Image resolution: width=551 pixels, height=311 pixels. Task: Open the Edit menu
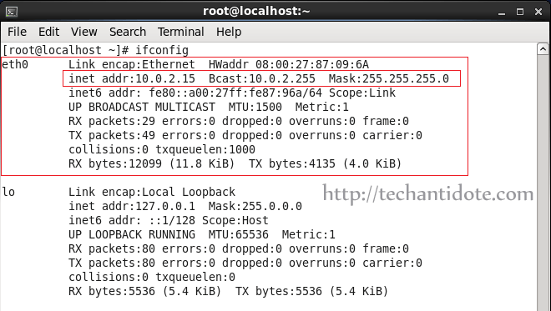coord(48,32)
